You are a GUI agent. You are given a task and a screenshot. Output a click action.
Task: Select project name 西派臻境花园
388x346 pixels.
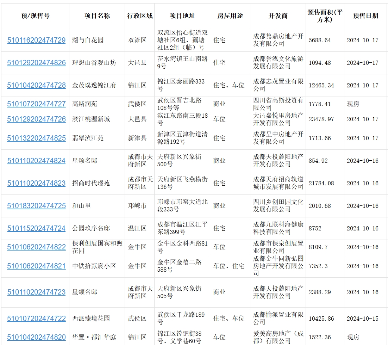pyautogui.click(x=91, y=319)
